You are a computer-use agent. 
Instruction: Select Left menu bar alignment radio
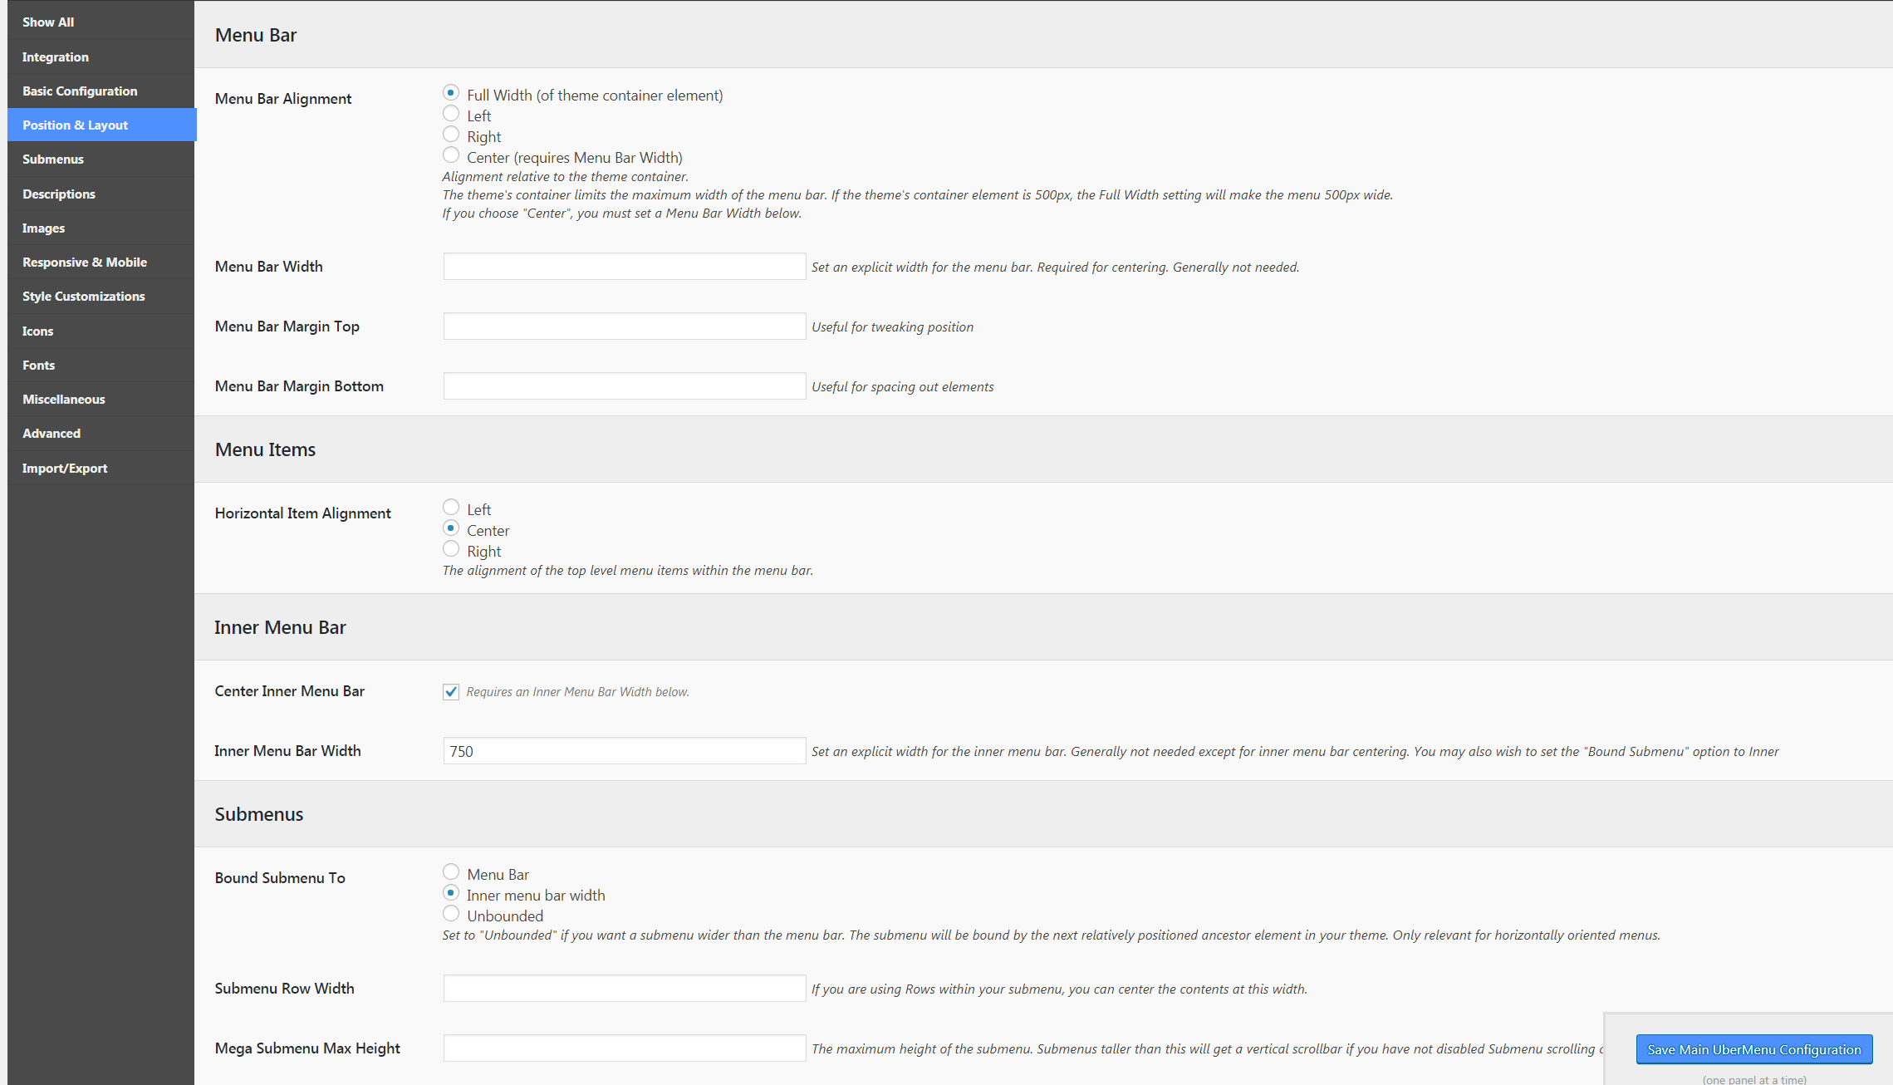click(451, 114)
